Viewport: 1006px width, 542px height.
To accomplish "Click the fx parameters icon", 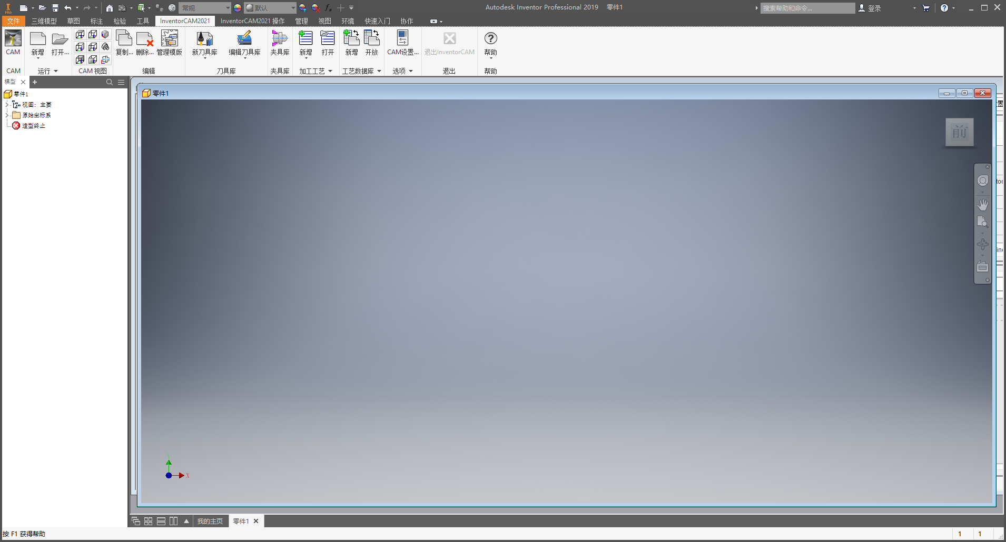I will click(x=328, y=8).
